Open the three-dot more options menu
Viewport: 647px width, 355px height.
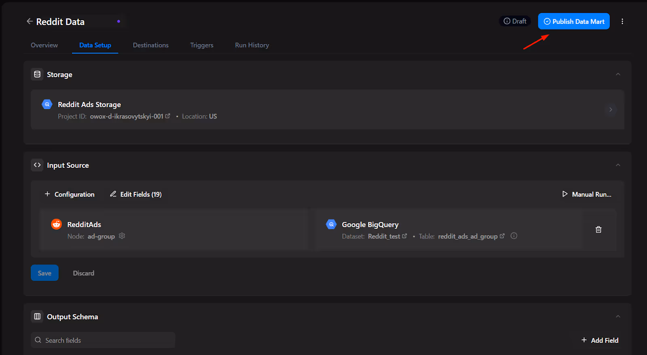(622, 21)
